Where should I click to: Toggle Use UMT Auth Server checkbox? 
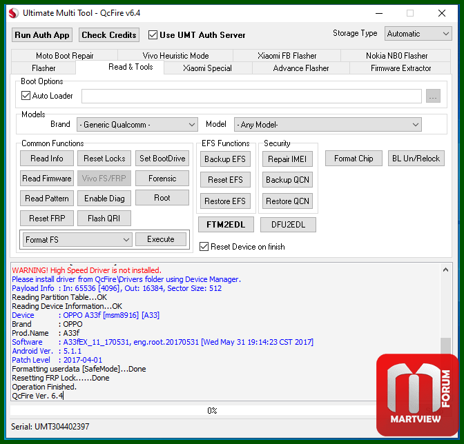[153, 35]
